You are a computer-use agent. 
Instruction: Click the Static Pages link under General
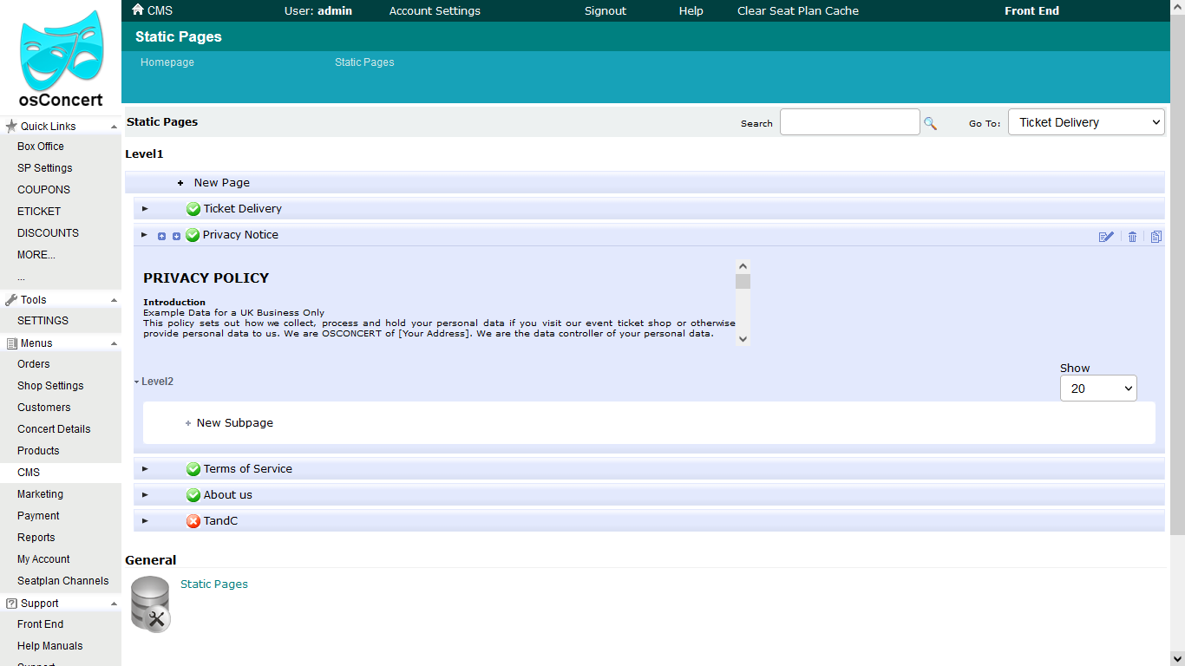[x=214, y=584]
